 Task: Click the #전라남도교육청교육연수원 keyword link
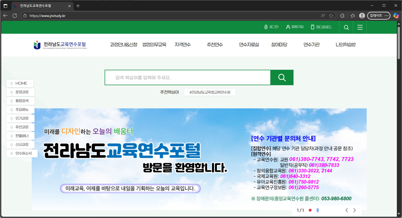[x=210, y=92]
